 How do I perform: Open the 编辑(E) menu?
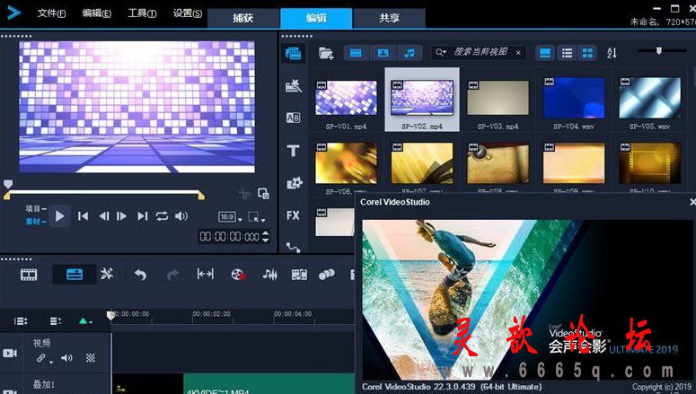point(97,13)
